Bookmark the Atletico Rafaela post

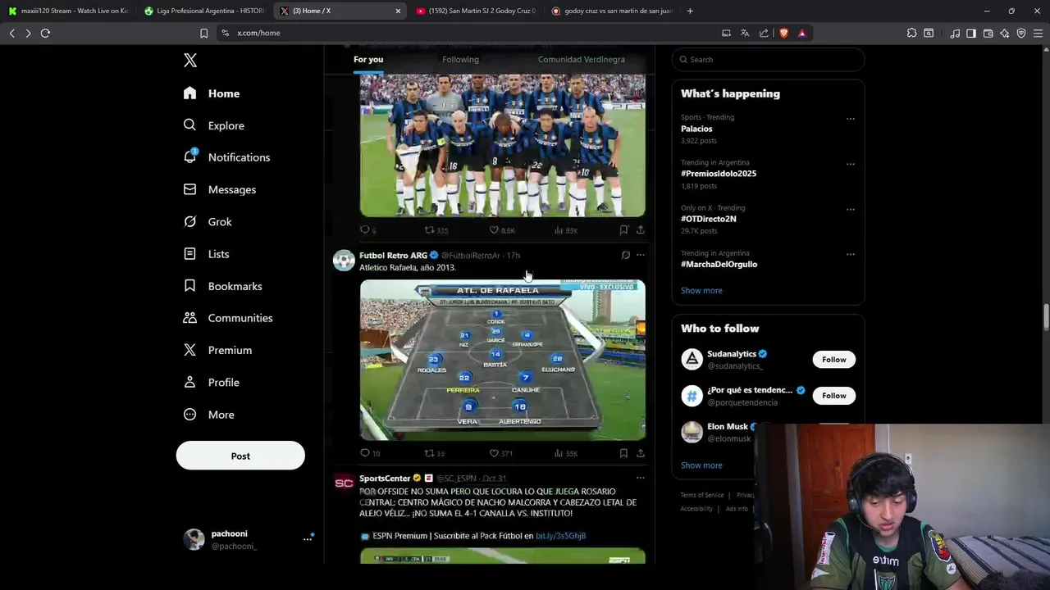click(x=623, y=453)
